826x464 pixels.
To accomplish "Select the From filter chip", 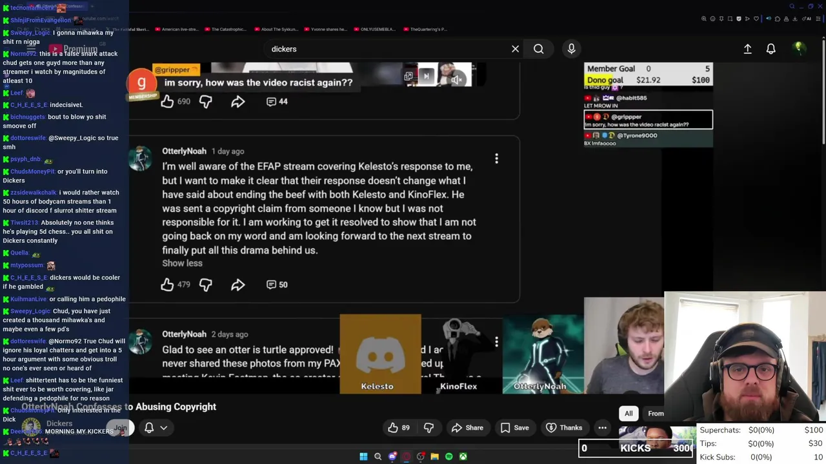I will click(x=656, y=414).
